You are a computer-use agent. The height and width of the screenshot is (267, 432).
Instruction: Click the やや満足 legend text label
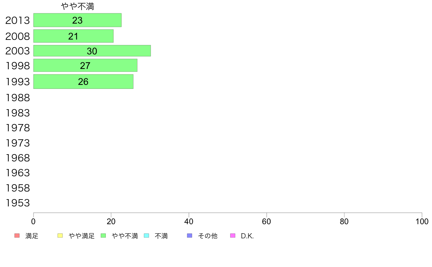81,236
